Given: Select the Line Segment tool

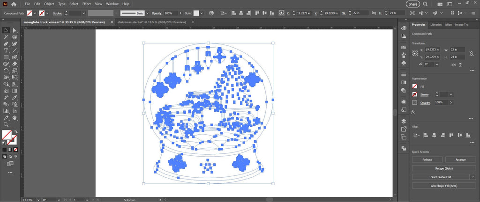Looking at the screenshot, I should pyautogui.click(x=15, y=50).
